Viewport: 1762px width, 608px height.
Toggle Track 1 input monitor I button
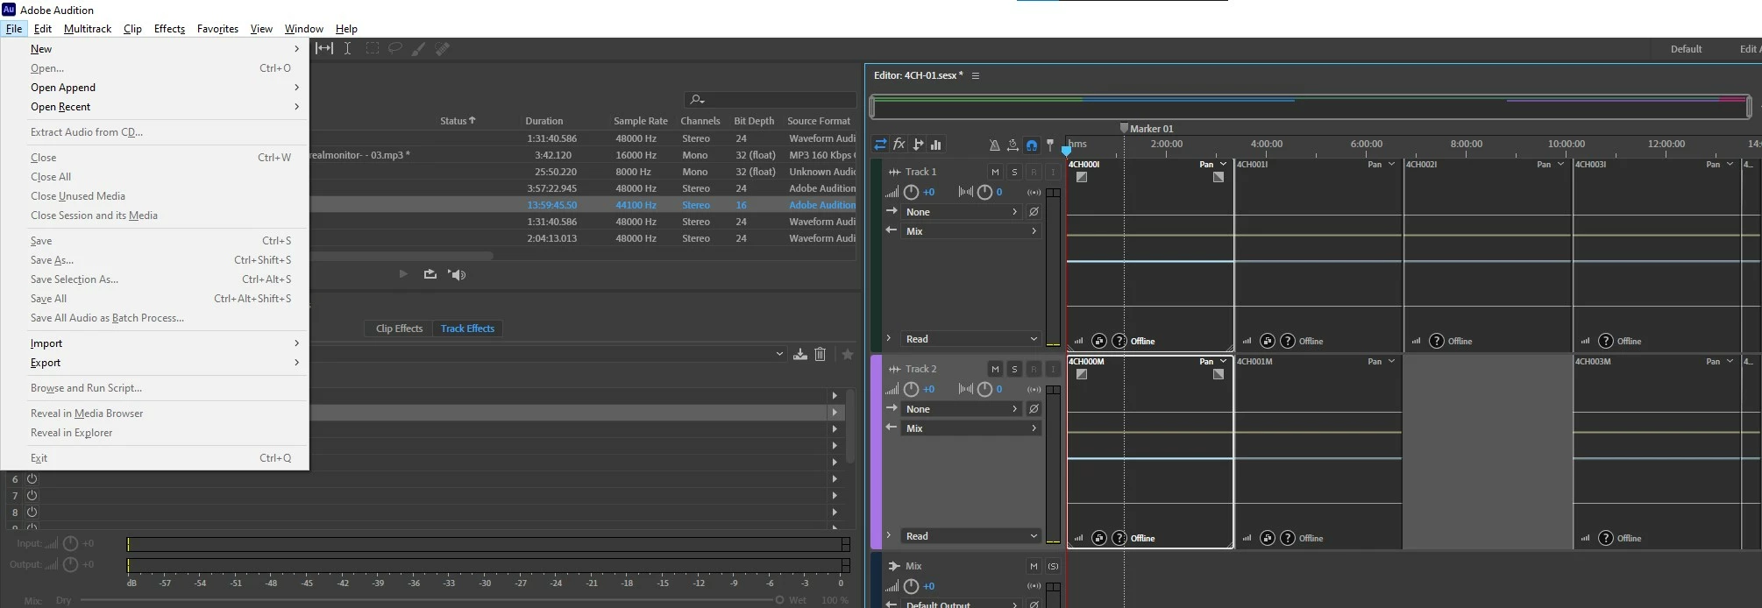point(1053,172)
